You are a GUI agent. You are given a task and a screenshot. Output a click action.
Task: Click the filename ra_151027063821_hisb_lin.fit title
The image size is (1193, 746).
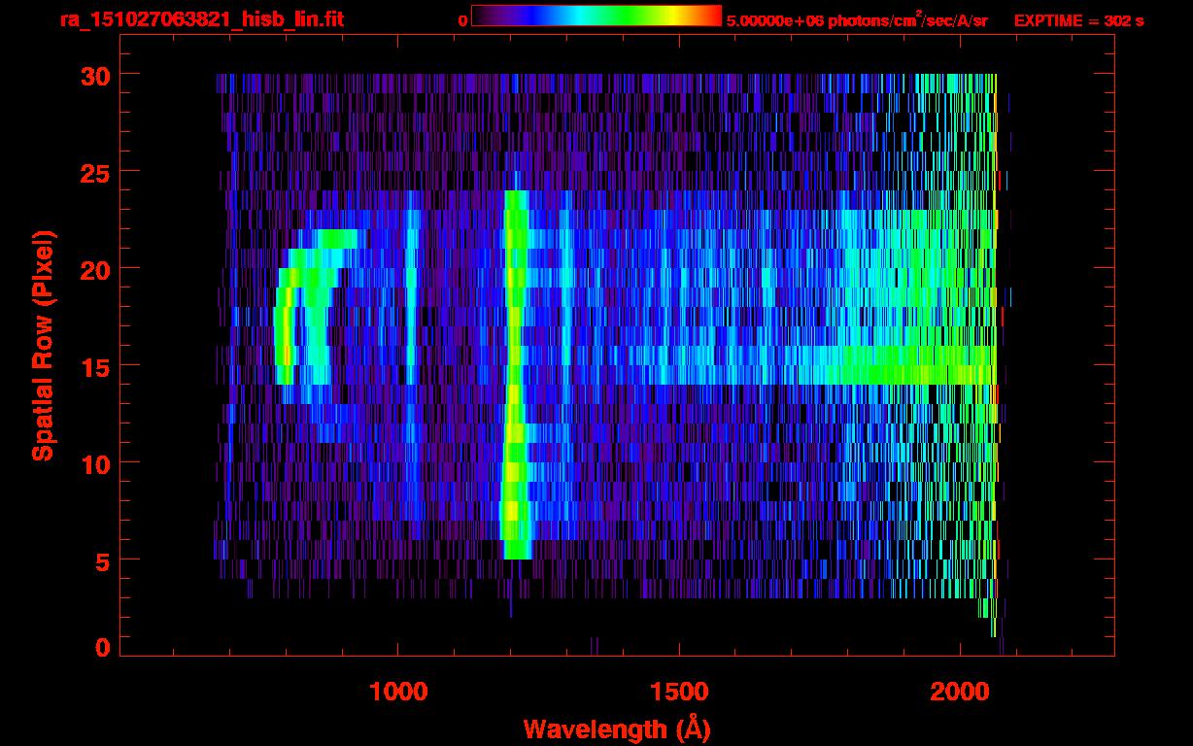coord(201,19)
